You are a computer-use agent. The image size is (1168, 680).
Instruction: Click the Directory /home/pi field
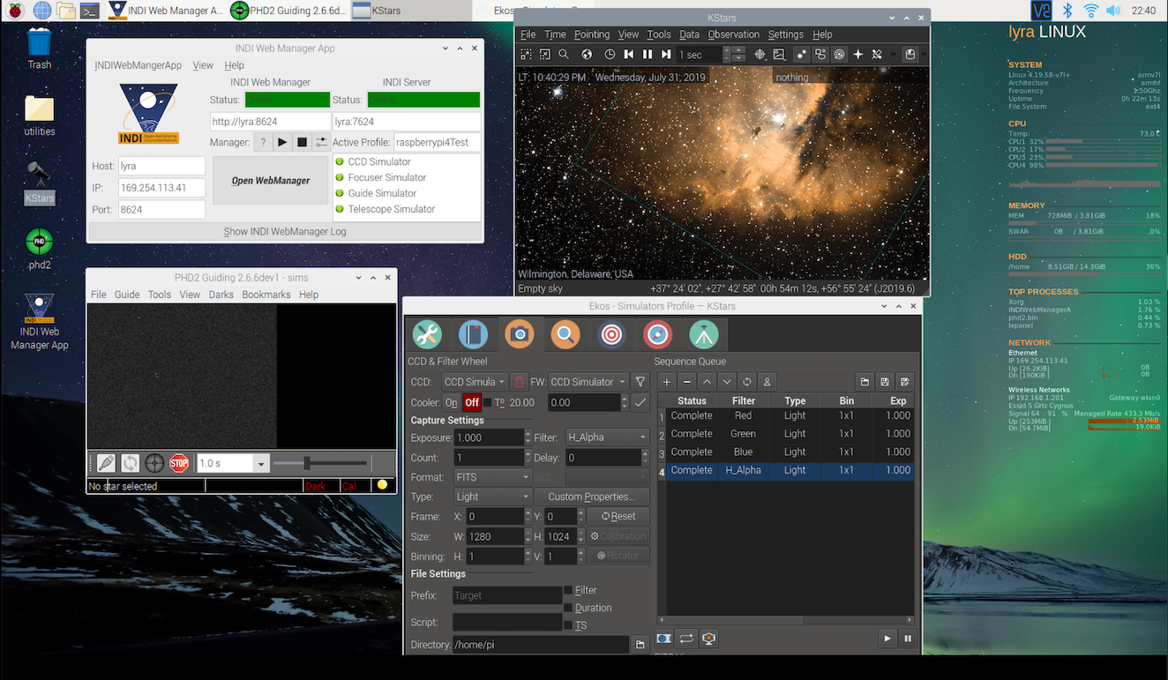pos(541,645)
